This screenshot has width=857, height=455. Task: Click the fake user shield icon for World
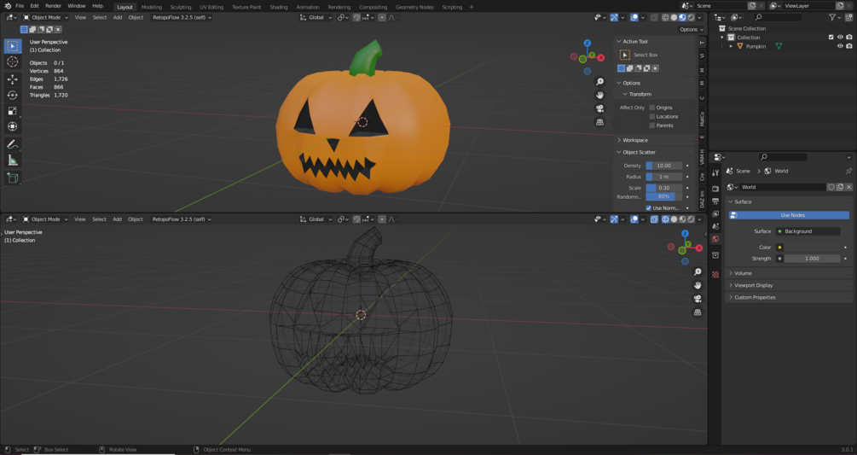(x=831, y=187)
